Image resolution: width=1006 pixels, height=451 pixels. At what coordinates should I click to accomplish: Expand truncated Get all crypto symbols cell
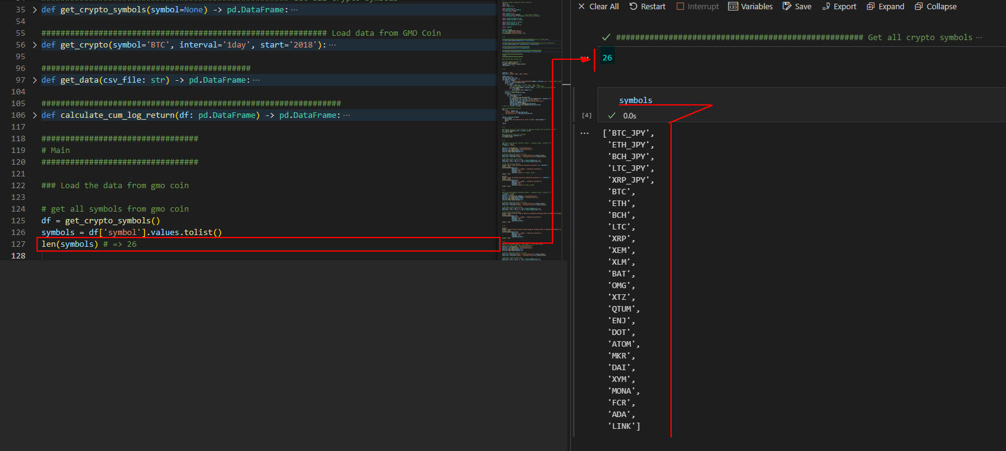[979, 38]
